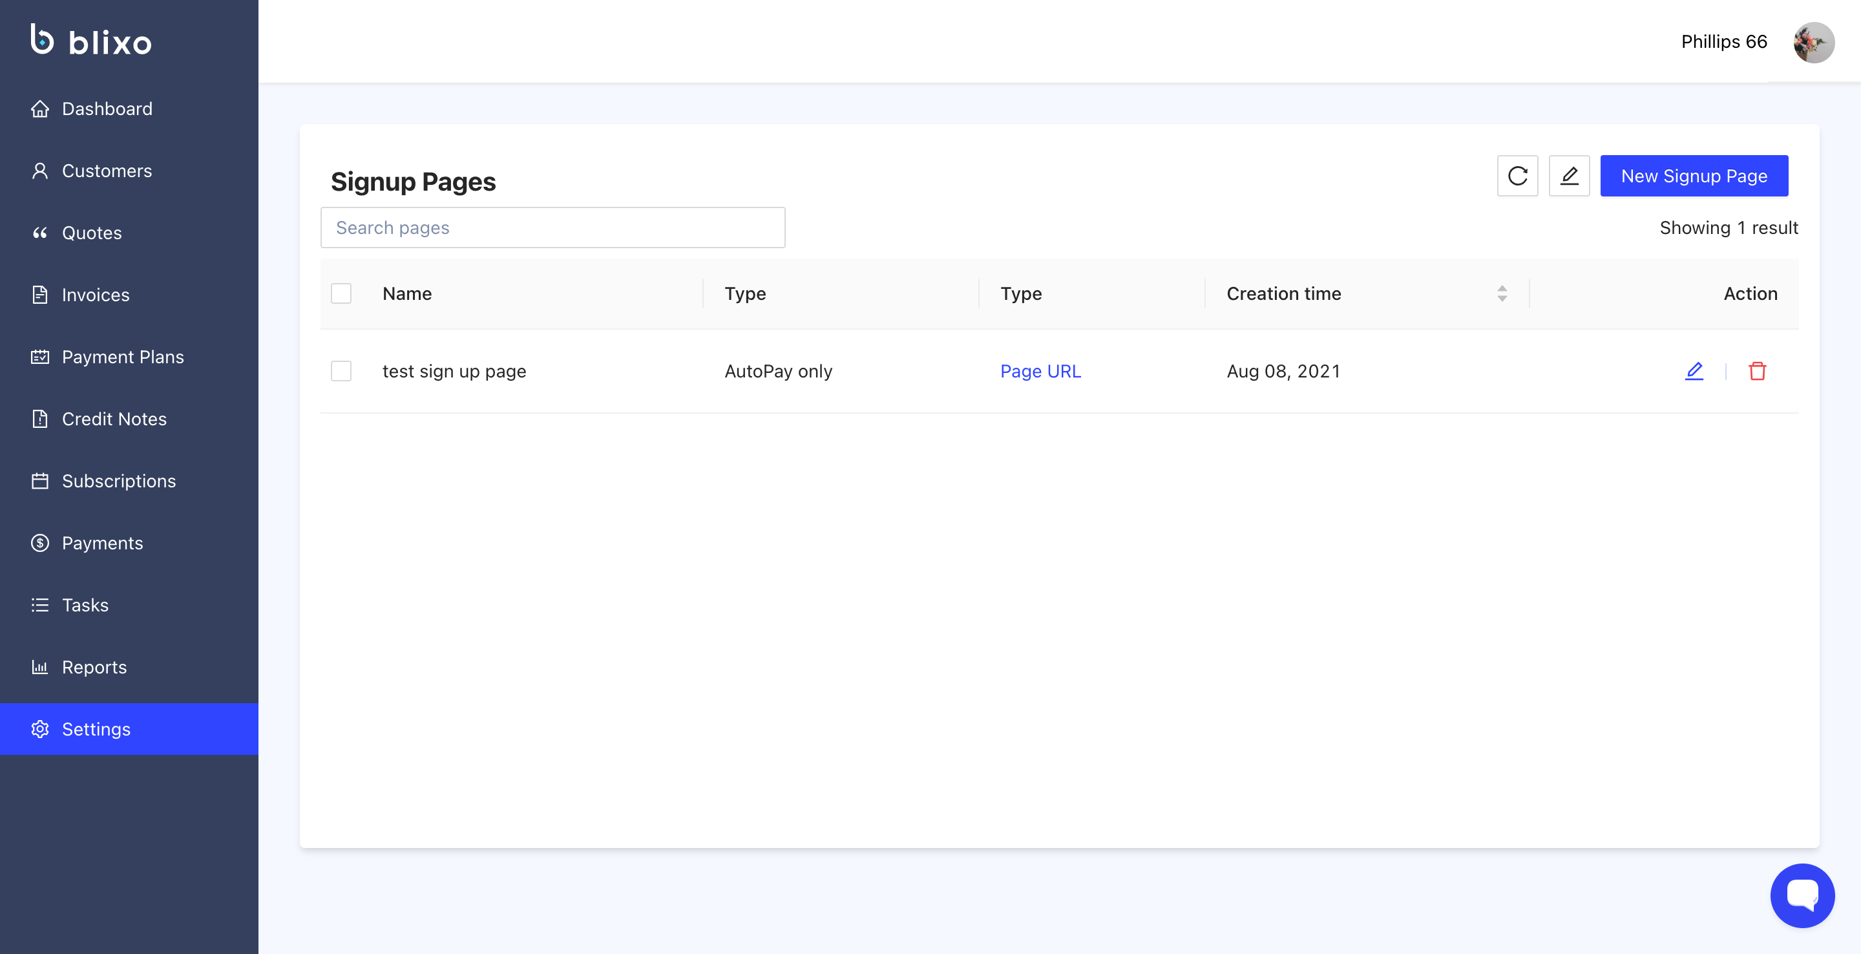Select Settings in the sidebar

[x=96, y=729]
